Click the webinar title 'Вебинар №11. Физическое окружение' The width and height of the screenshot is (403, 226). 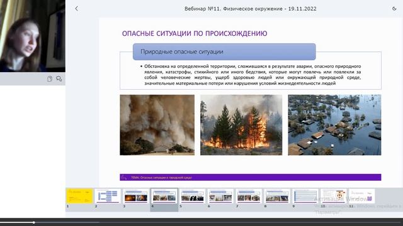pyautogui.click(x=234, y=9)
